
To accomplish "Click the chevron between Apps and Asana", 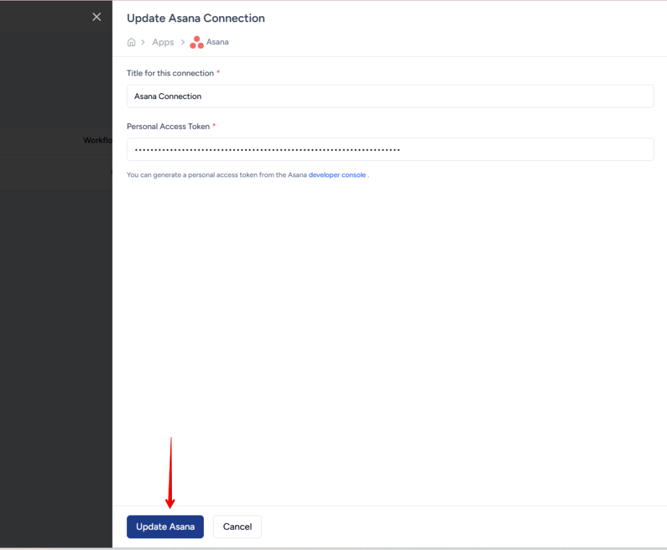I will click(x=183, y=42).
